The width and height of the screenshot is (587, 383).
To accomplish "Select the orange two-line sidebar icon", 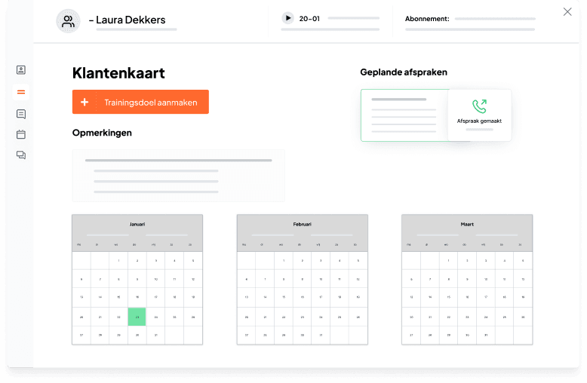I will click(21, 92).
